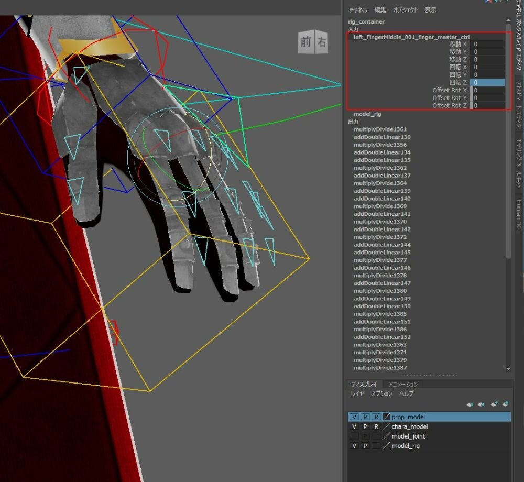Click the model_rig input node entry
Image resolution: width=524 pixels, height=482 pixels.
click(x=367, y=114)
